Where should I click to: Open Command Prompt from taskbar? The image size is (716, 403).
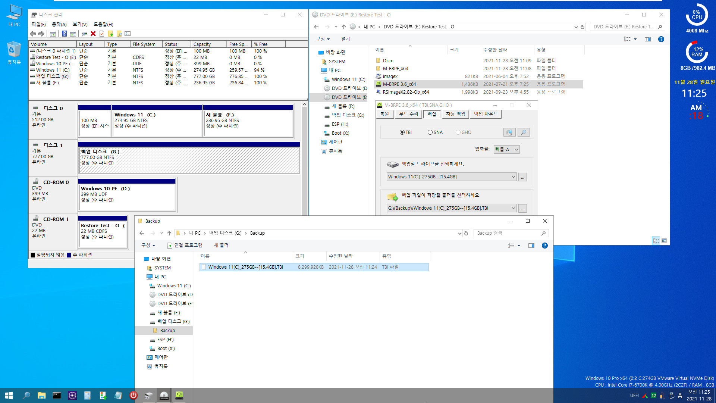click(57, 396)
